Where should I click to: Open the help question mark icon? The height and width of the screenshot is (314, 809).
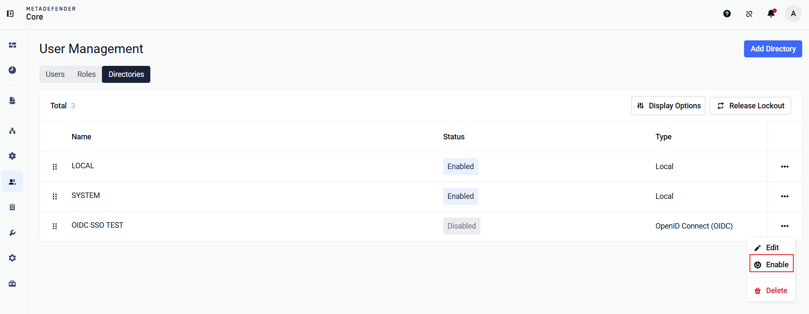727,14
